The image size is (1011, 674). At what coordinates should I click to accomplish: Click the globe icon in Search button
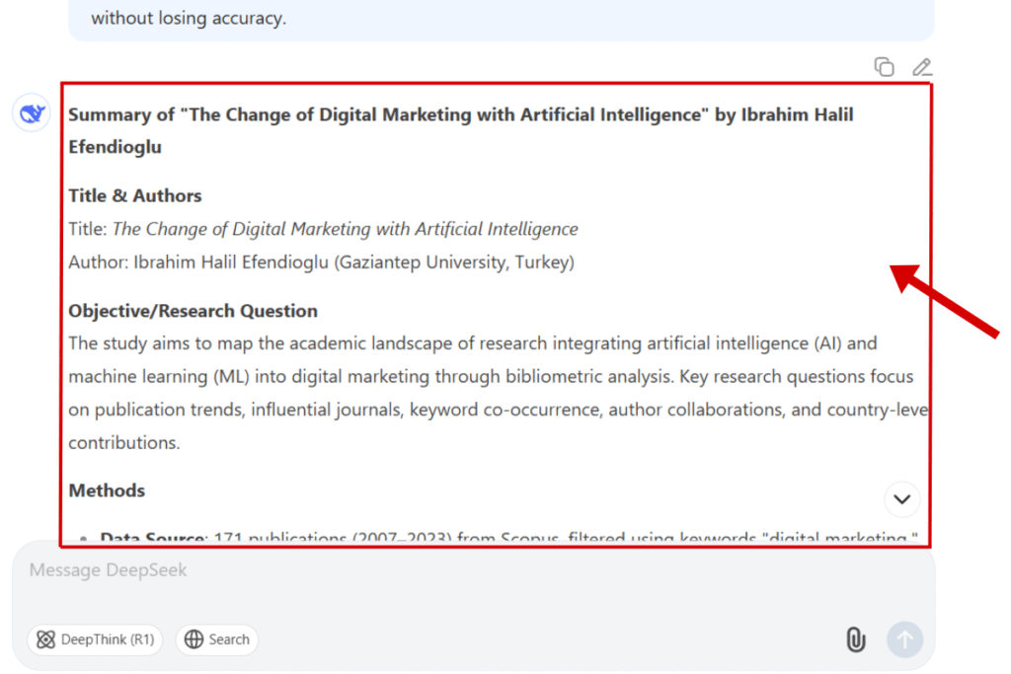pos(194,639)
